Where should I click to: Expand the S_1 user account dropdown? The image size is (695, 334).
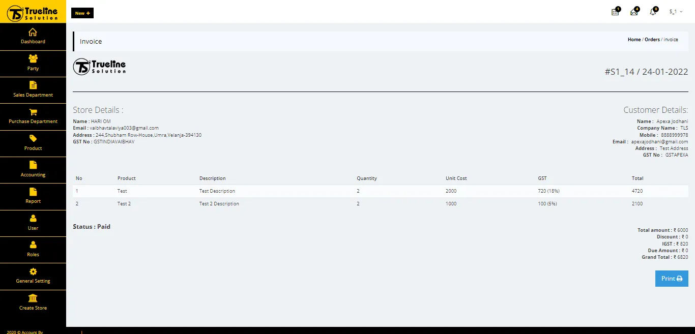coord(676,12)
